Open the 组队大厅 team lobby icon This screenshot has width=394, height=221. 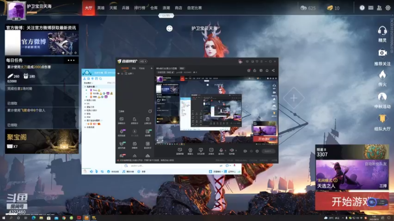click(382, 122)
